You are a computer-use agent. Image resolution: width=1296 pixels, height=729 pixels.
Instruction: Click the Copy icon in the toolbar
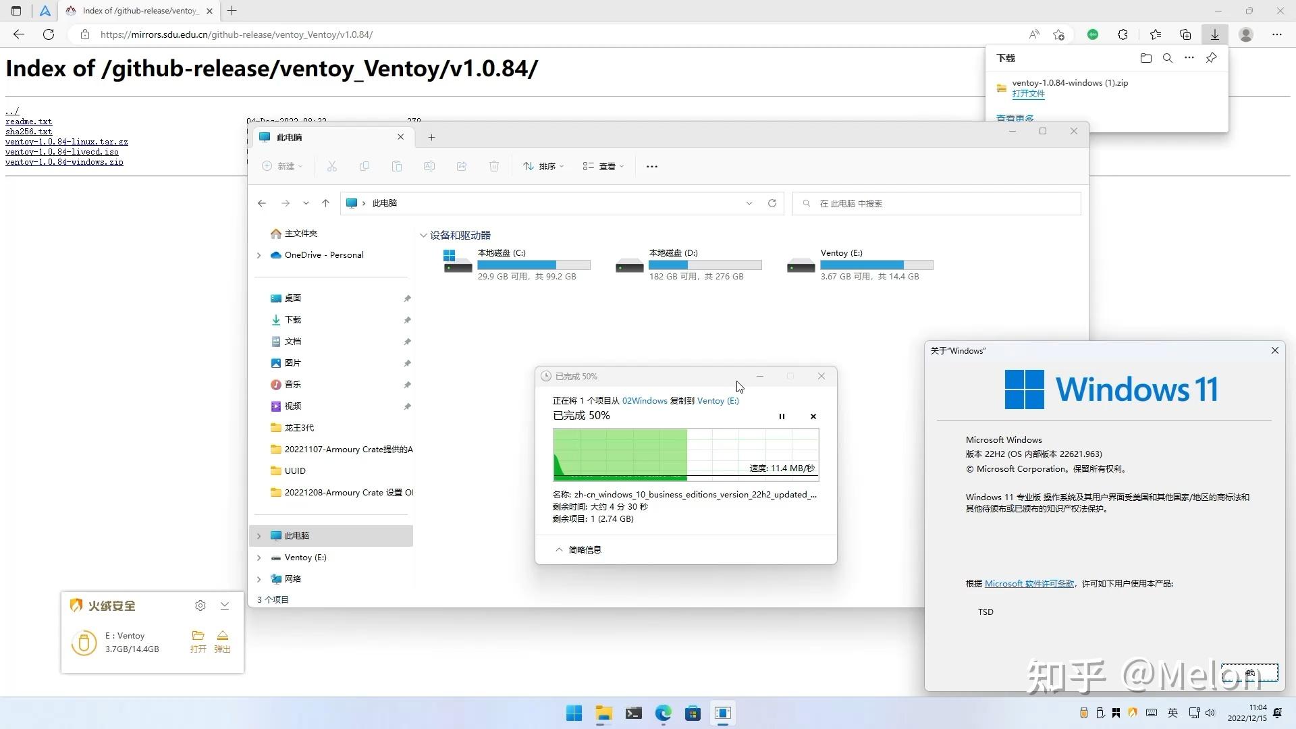364,166
